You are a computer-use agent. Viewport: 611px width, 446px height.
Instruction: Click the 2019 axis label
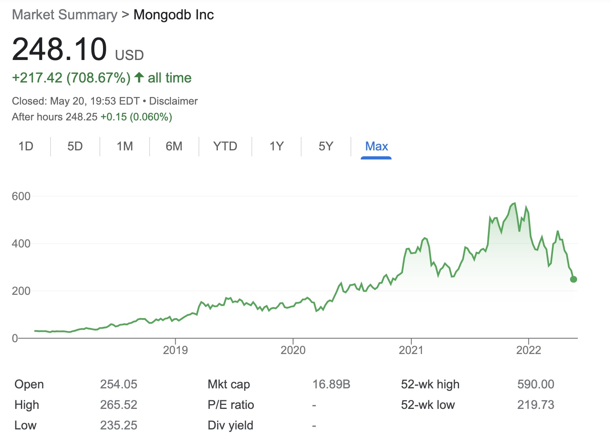click(x=175, y=350)
